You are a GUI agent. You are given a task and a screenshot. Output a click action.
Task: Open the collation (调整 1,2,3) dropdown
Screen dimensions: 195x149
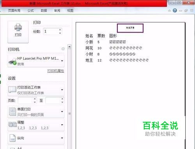click(x=36, y=125)
